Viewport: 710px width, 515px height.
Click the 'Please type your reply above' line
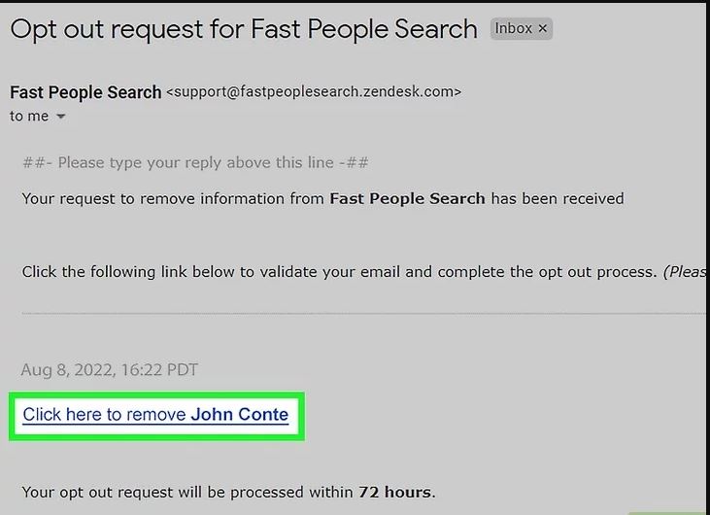click(195, 162)
